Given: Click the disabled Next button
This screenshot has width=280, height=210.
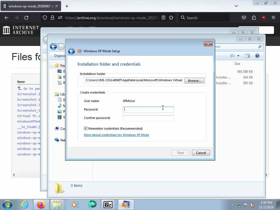Looking at the screenshot, I should tap(180, 153).
